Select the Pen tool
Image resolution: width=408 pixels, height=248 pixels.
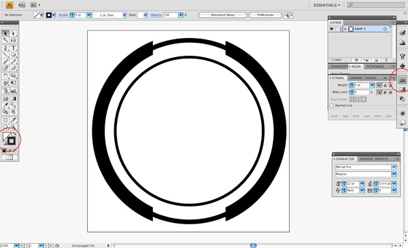click(5, 48)
